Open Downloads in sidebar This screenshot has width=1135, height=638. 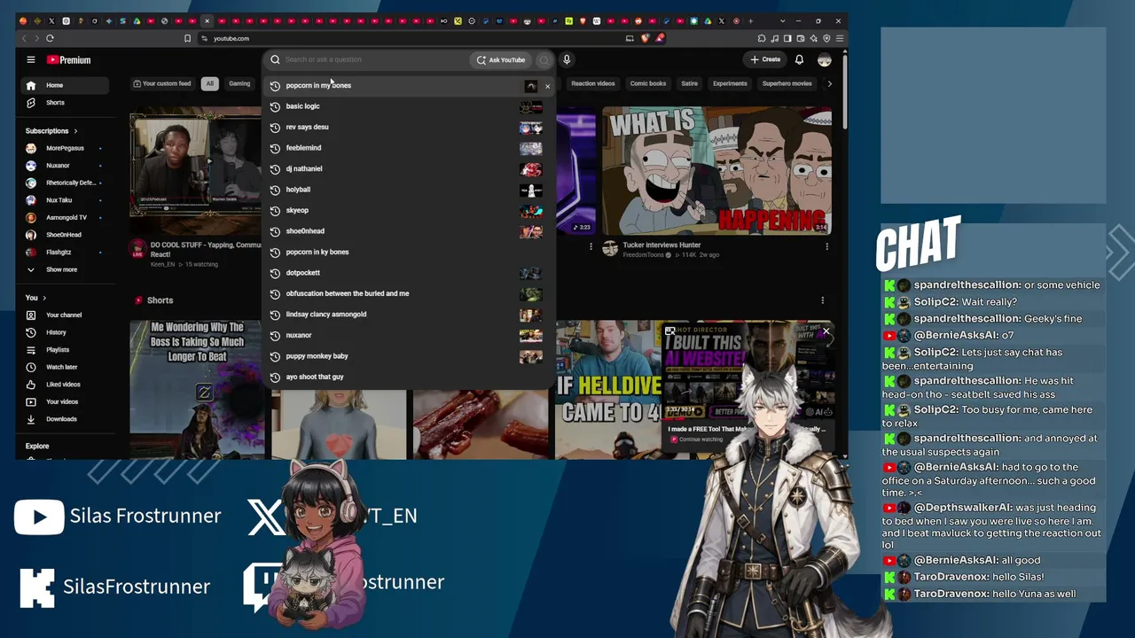(62, 419)
